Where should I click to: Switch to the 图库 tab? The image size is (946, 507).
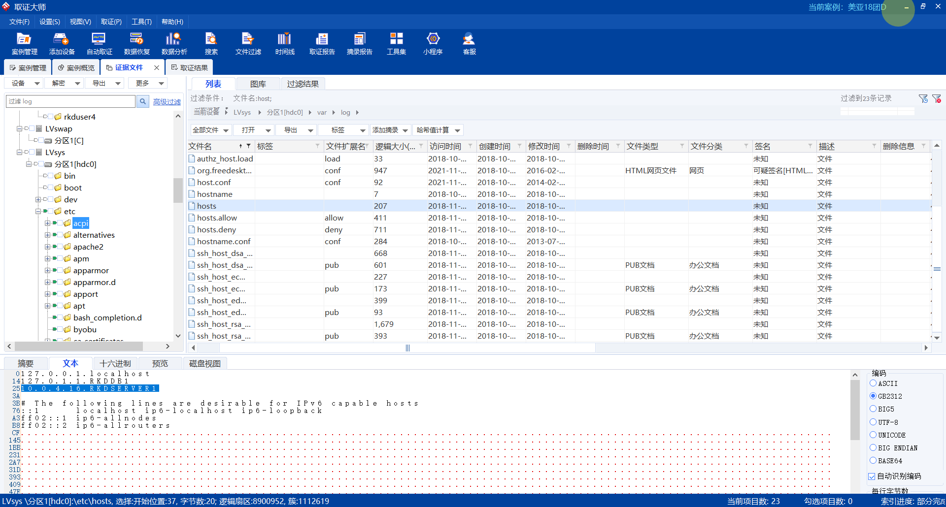point(258,84)
